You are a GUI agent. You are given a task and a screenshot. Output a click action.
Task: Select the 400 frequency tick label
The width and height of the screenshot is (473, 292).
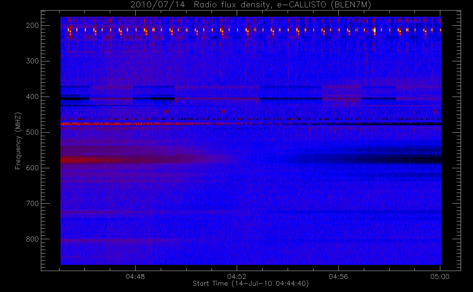[32, 97]
